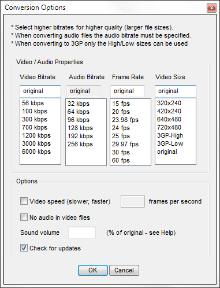This screenshot has height=288, width=220.
Task: Tick No audio in video files
Action: pyautogui.click(x=24, y=217)
